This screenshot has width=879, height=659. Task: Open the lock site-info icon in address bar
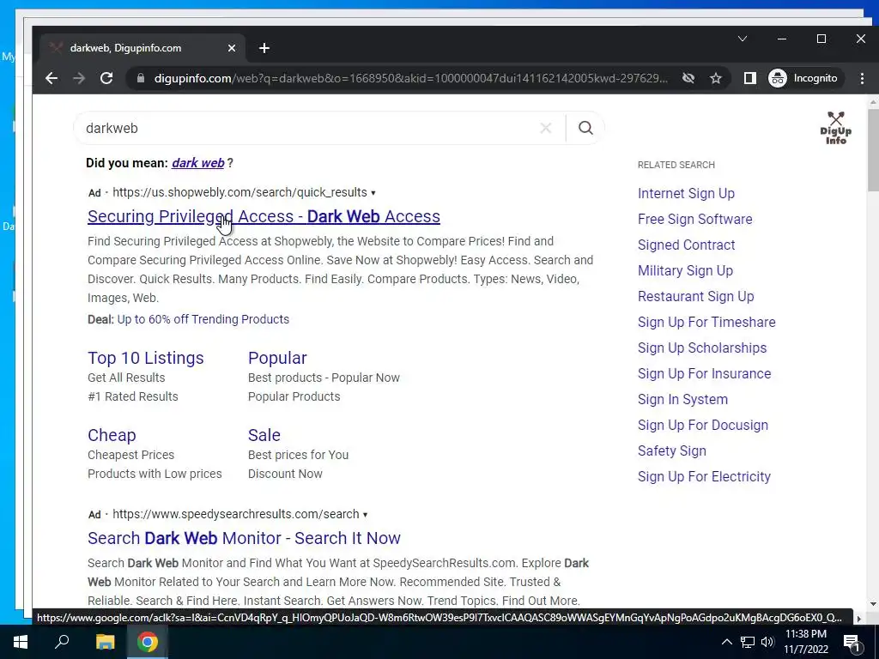click(141, 78)
